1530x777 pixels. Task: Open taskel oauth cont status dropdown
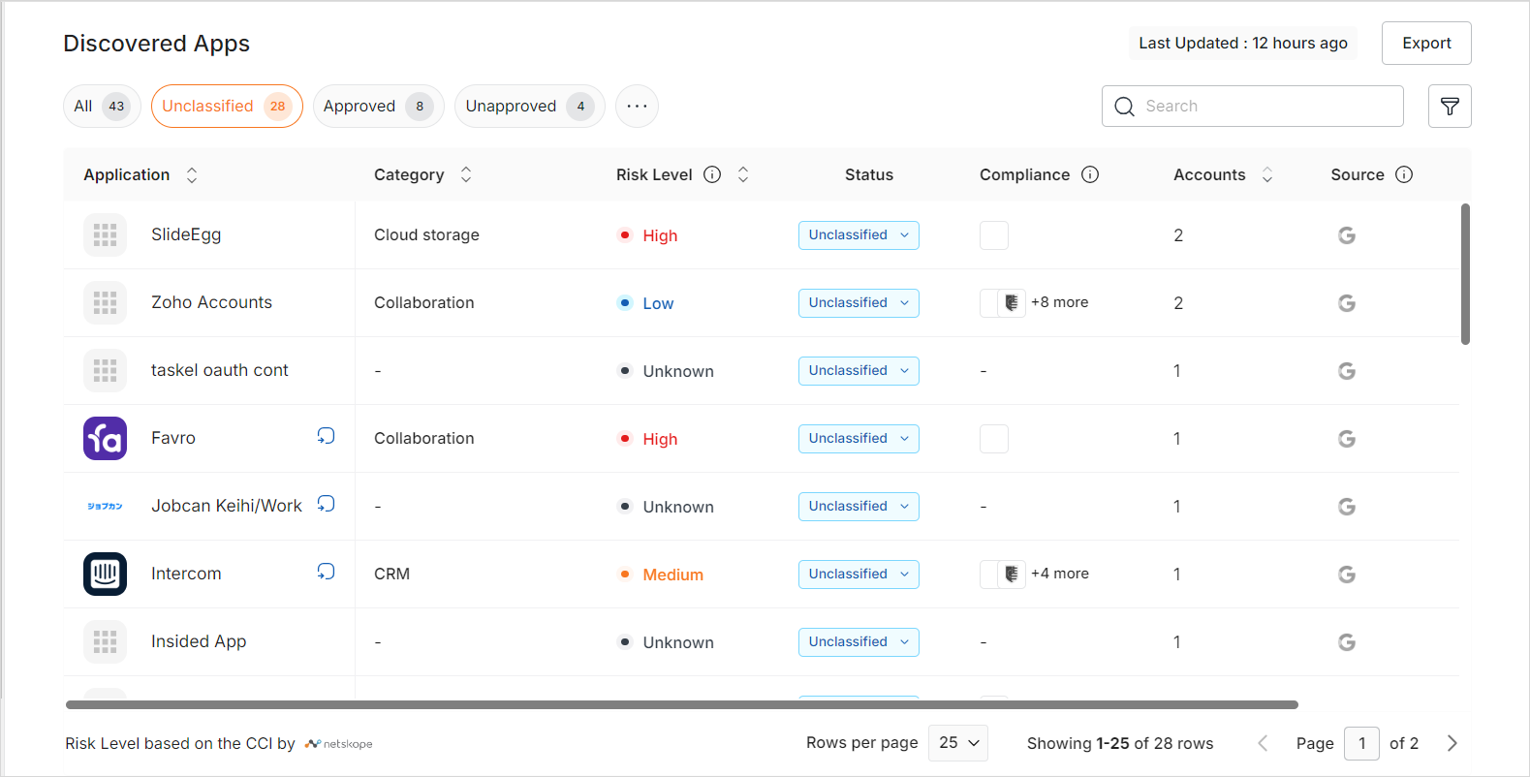(x=859, y=371)
